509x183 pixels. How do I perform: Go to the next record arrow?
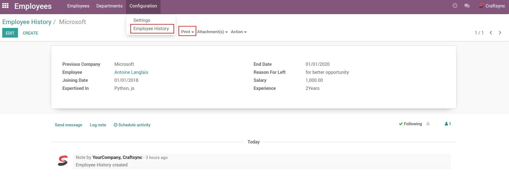[500, 33]
